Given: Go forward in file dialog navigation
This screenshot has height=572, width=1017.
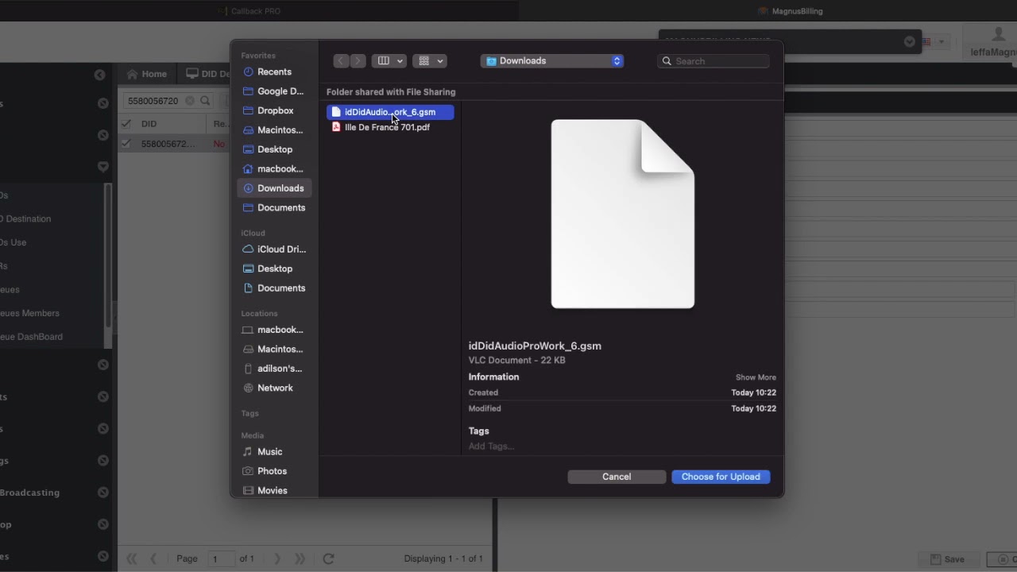Looking at the screenshot, I should click(358, 61).
